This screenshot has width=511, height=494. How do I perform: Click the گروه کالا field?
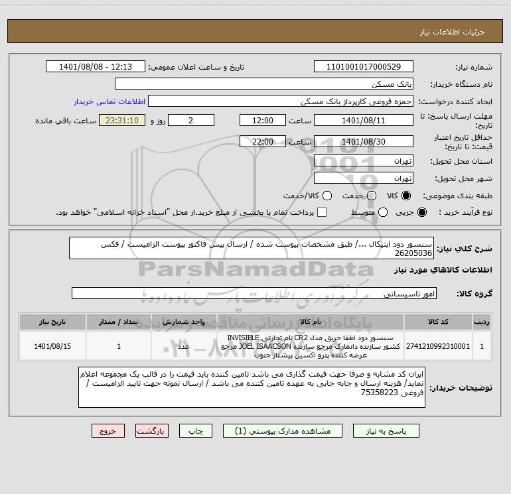coord(254,293)
